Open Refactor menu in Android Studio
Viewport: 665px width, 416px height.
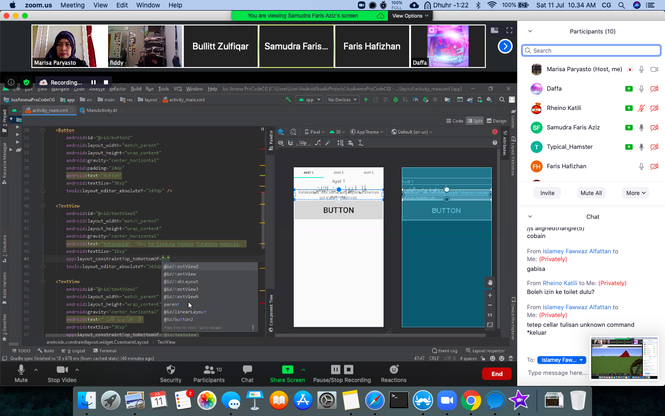pos(118,89)
